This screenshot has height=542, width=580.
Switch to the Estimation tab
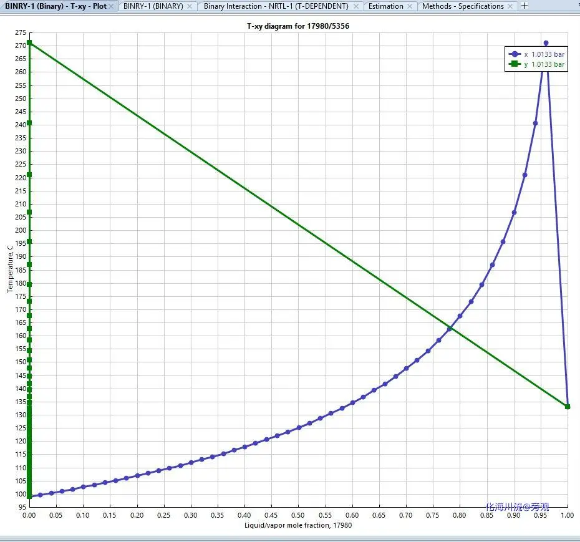(385, 6)
